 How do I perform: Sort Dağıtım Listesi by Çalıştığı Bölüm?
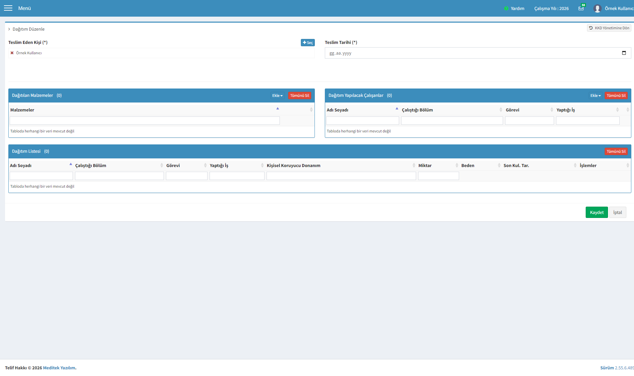119,165
